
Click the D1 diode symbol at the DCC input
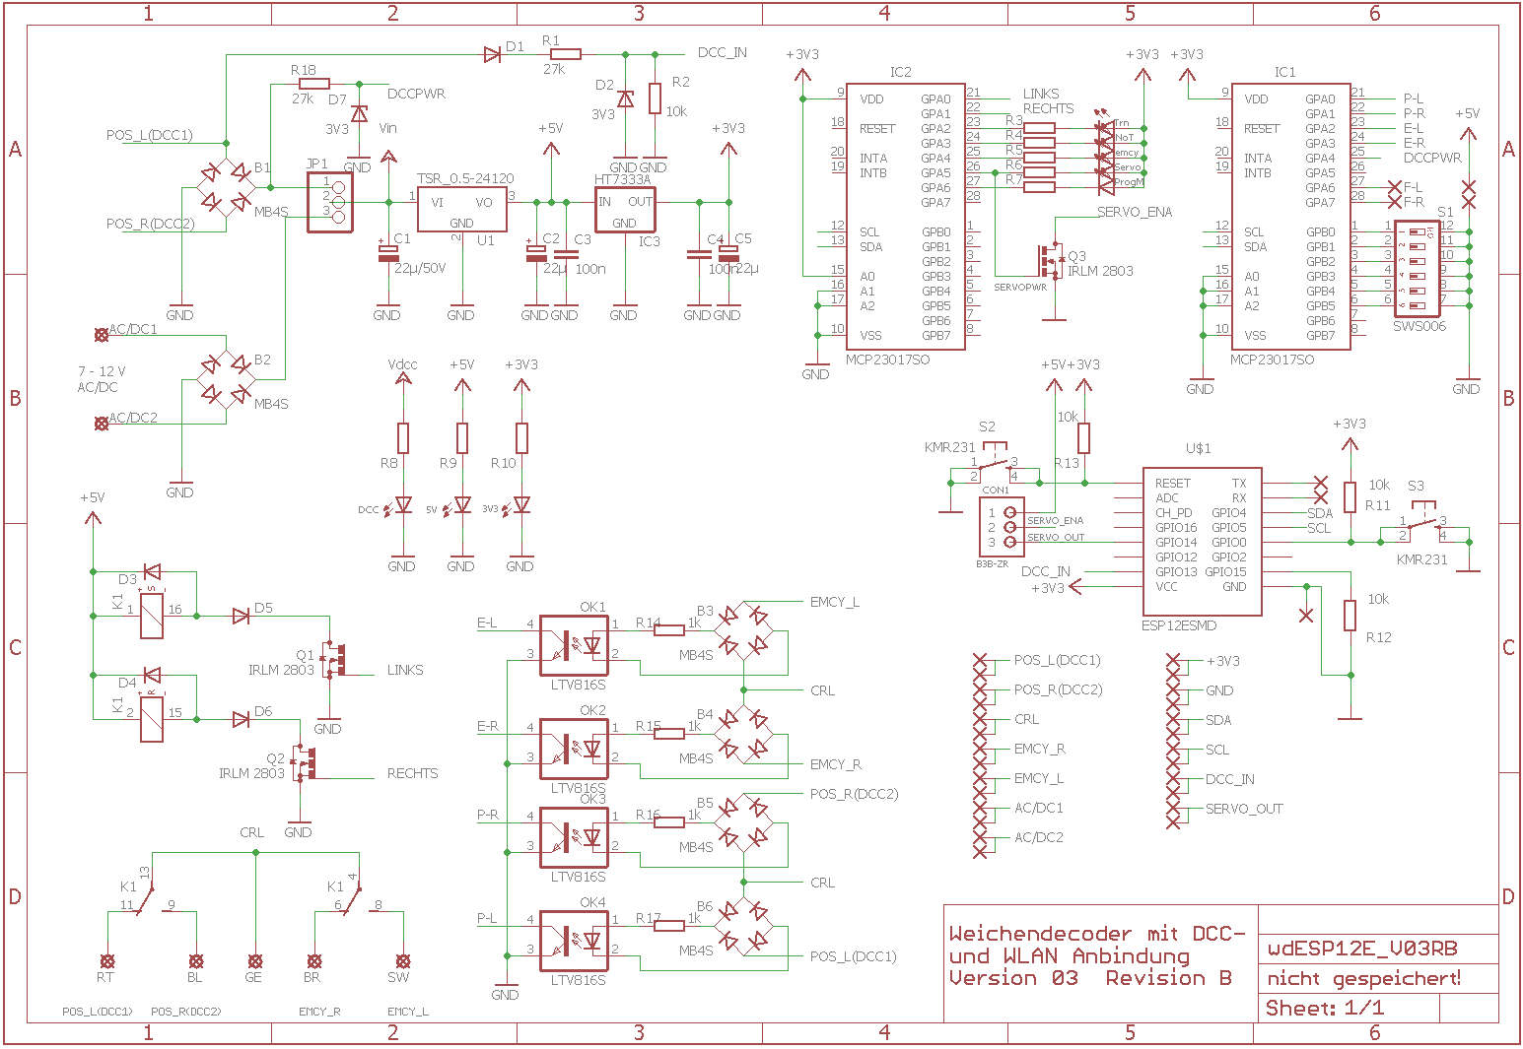pos(492,54)
